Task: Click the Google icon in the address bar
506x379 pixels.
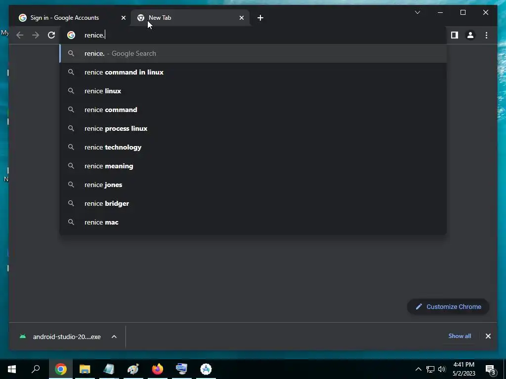Action: 71,35
